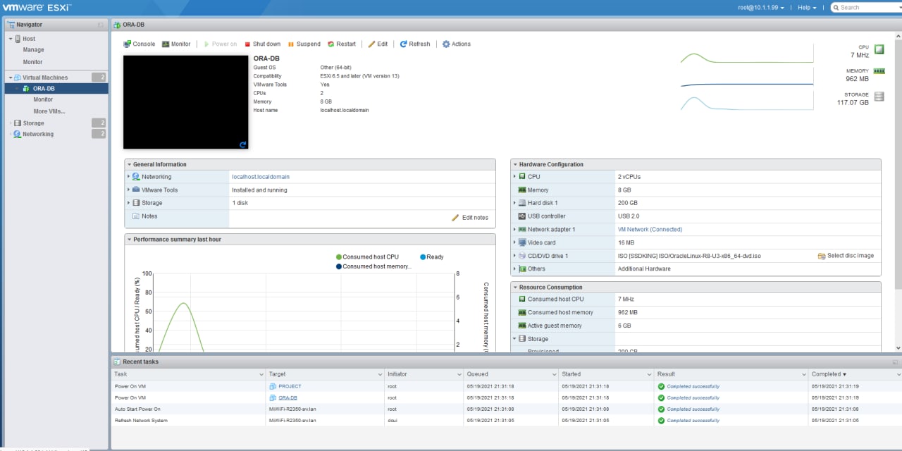Screen dimensions: 902x451
Task: Expand the Hard disk 1 row
Action: click(x=514, y=203)
